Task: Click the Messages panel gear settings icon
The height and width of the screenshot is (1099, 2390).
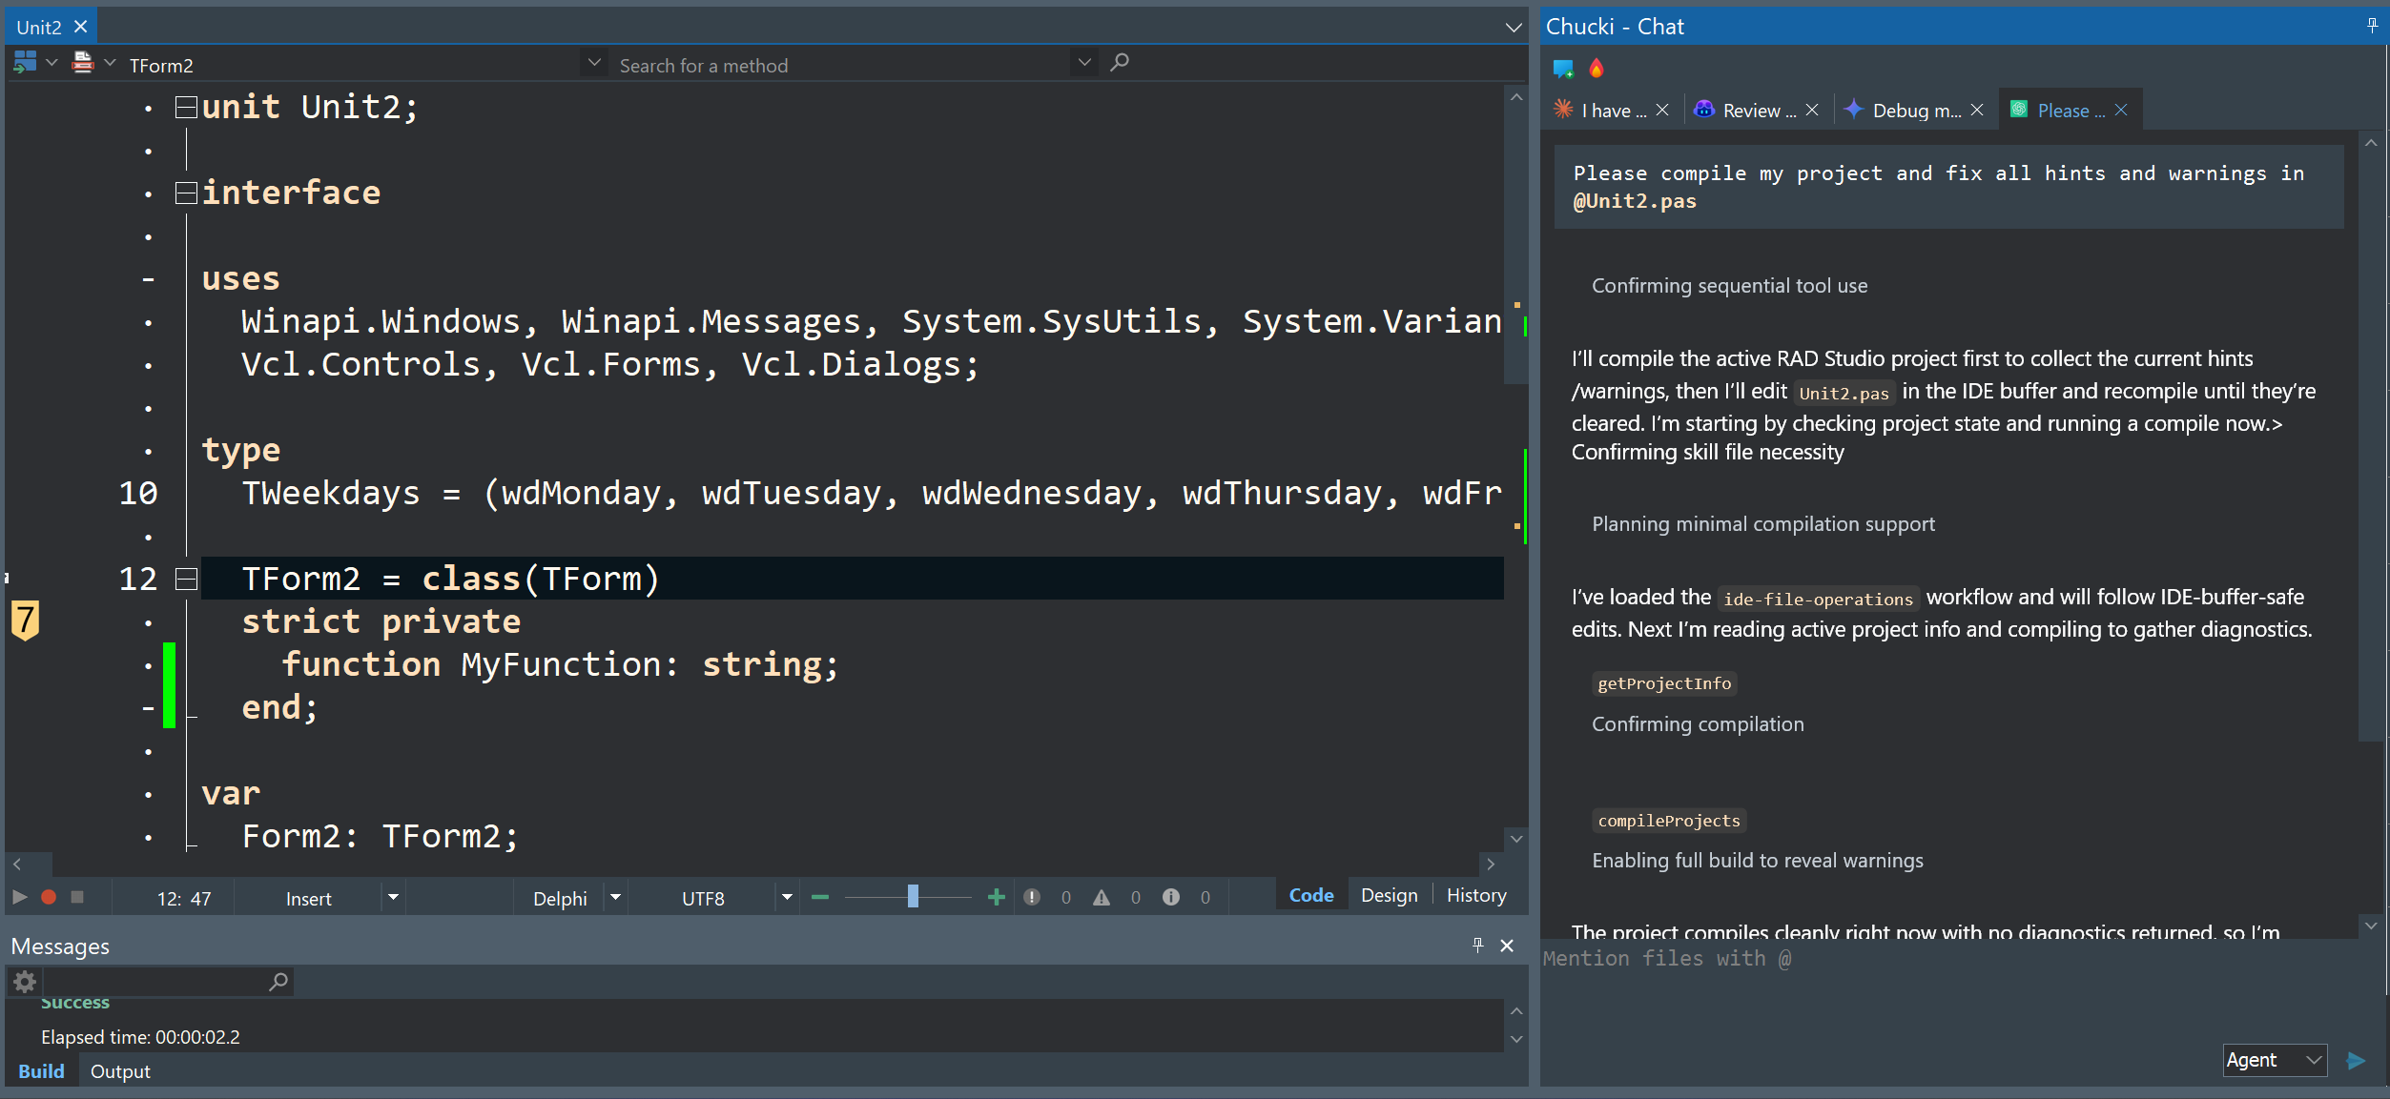Action: click(25, 982)
